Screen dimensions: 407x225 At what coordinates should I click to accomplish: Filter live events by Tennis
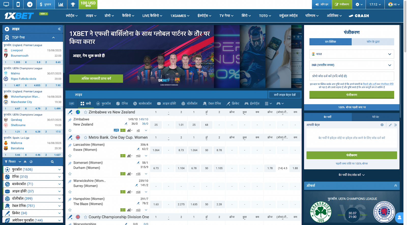122,104
